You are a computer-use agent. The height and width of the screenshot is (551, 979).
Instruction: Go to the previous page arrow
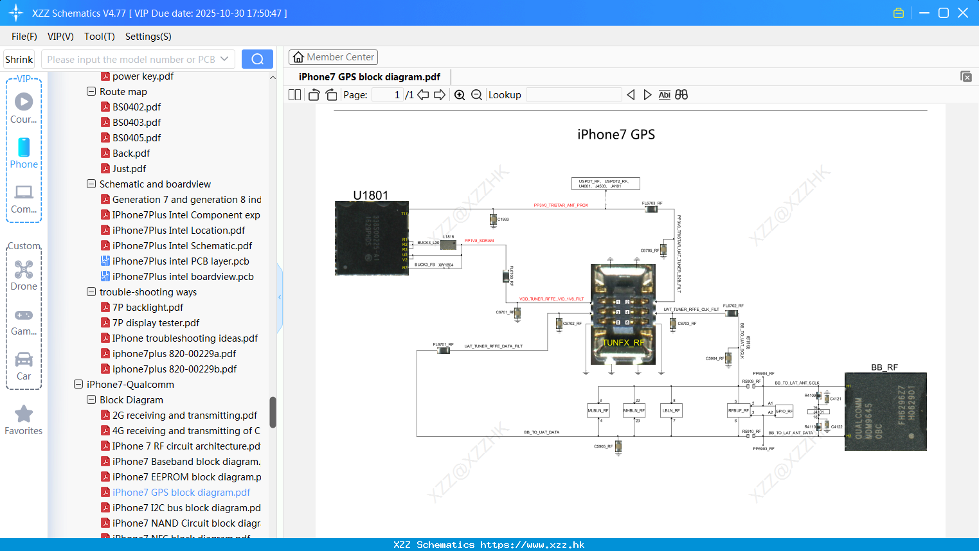pos(423,95)
